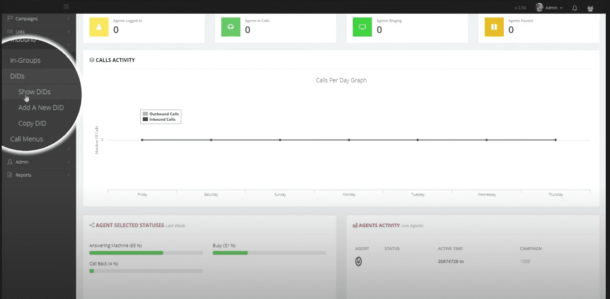Click the Admin person icon in sidebar
Viewport: 610px width, 299px height.
coord(10,162)
